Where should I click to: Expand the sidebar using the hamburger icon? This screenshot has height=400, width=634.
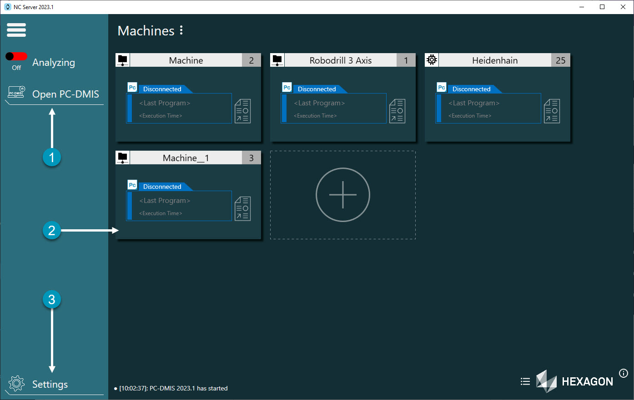[16, 30]
